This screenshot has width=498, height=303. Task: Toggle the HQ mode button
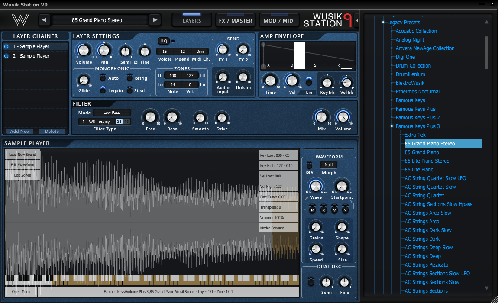[164, 41]
